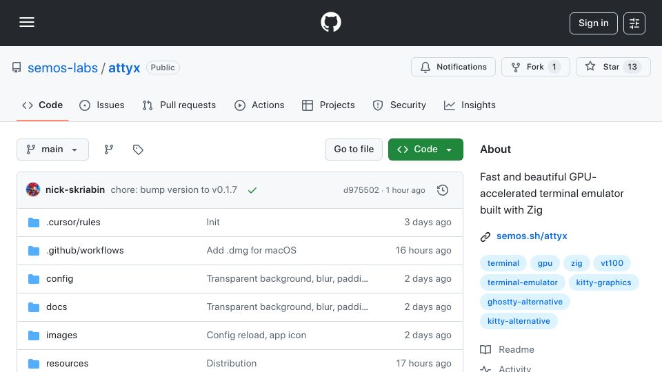Click the fork count 1 badge
The height and width of the screenshot is (372, 662).
point(554,67)
